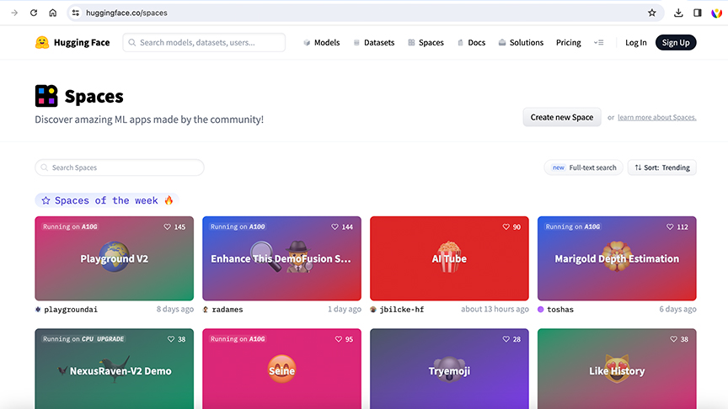Click 'Running on A100' label
Viewport: 728px width, 409px height.
coord(238,226)
